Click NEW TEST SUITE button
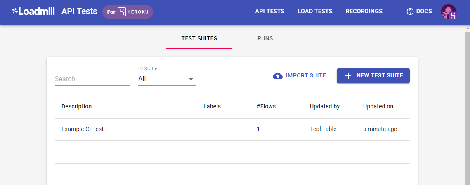This screenshot has height=185, width=470. point(373,76)
